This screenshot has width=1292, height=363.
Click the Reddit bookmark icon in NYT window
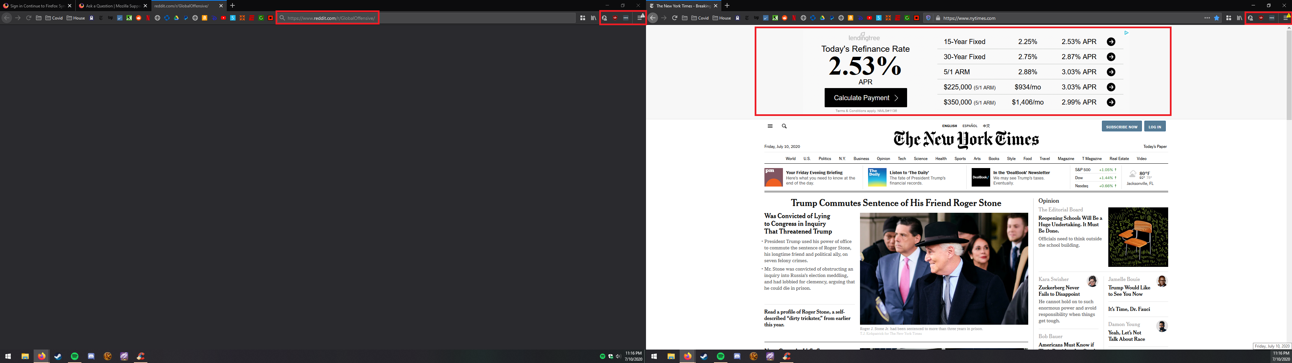[x=784, y=18]
